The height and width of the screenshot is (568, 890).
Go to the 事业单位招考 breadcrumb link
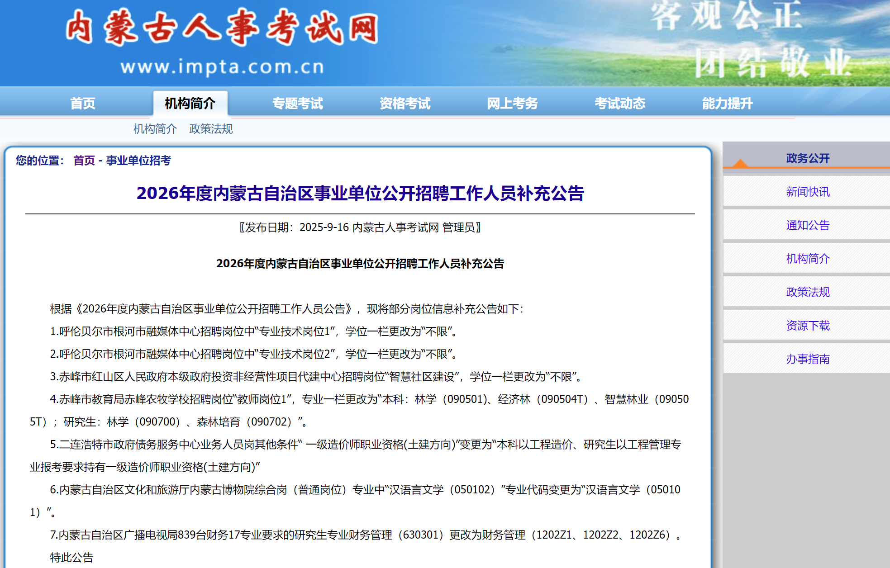138,161
